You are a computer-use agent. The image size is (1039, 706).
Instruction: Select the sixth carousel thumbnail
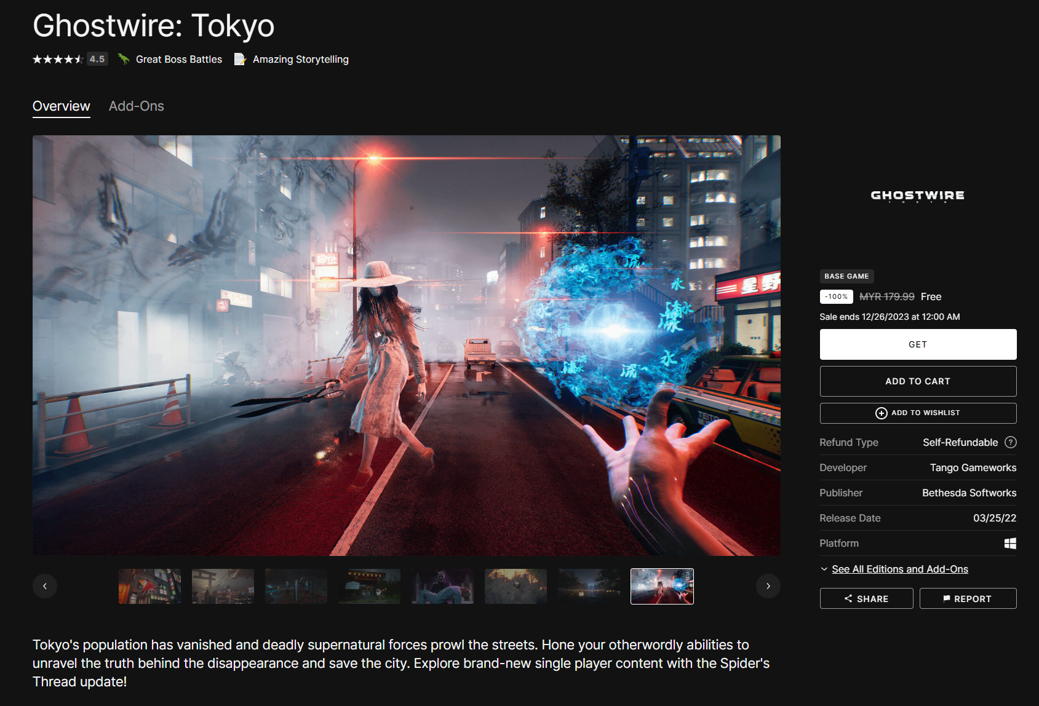(x=516, y=586)
